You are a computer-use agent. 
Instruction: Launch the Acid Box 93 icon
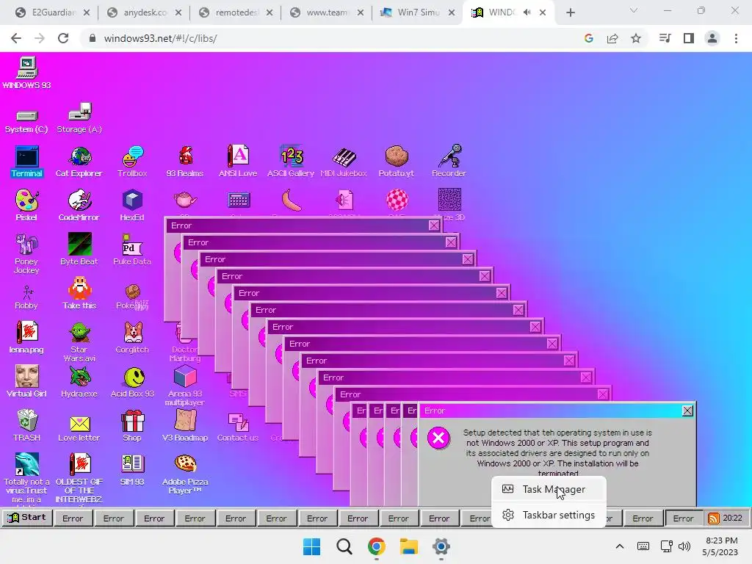tap(132, 382)
